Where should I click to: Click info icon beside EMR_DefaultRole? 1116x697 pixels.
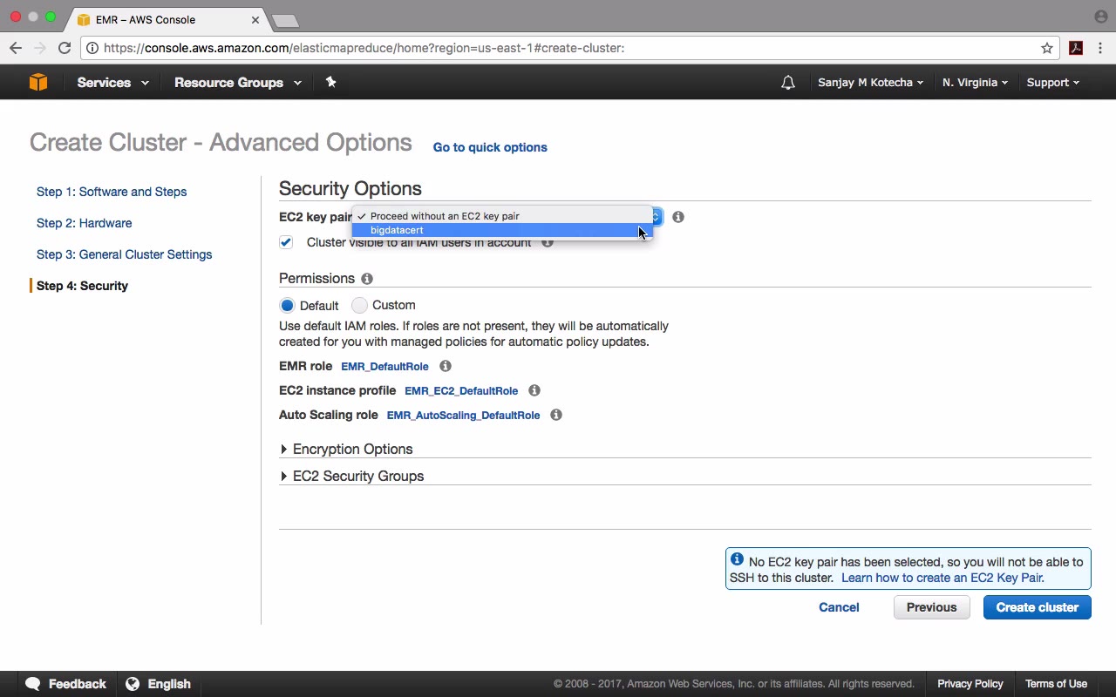pyautogui.click(x=446, y=366)
